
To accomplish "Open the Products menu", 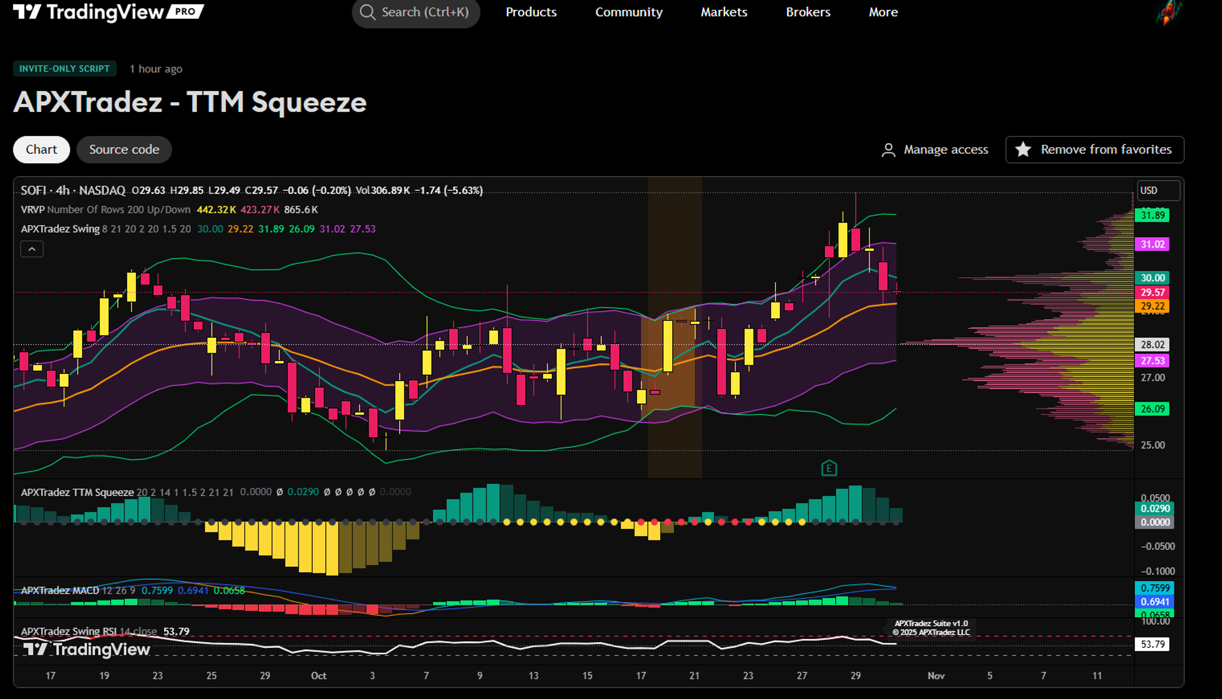I will (x=531, y=12).
